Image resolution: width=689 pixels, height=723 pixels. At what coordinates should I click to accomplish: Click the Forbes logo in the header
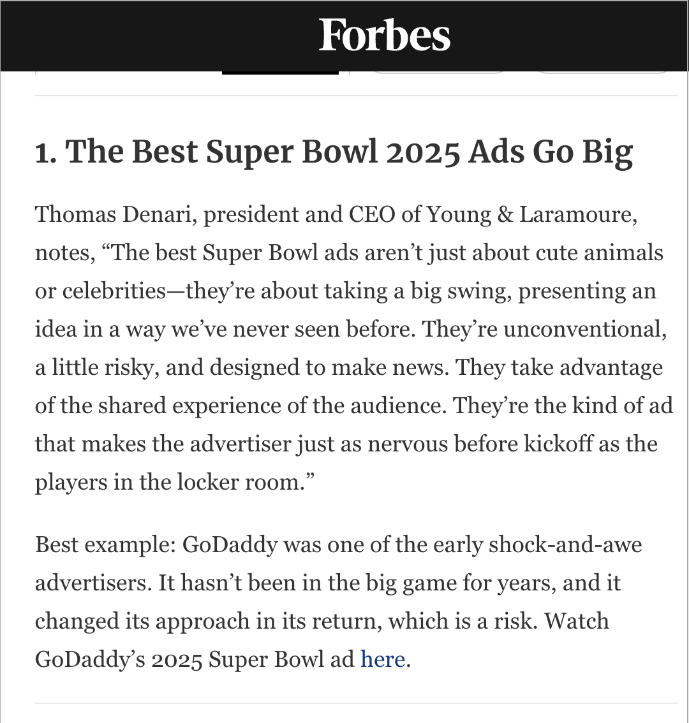(x=385, y=35)
